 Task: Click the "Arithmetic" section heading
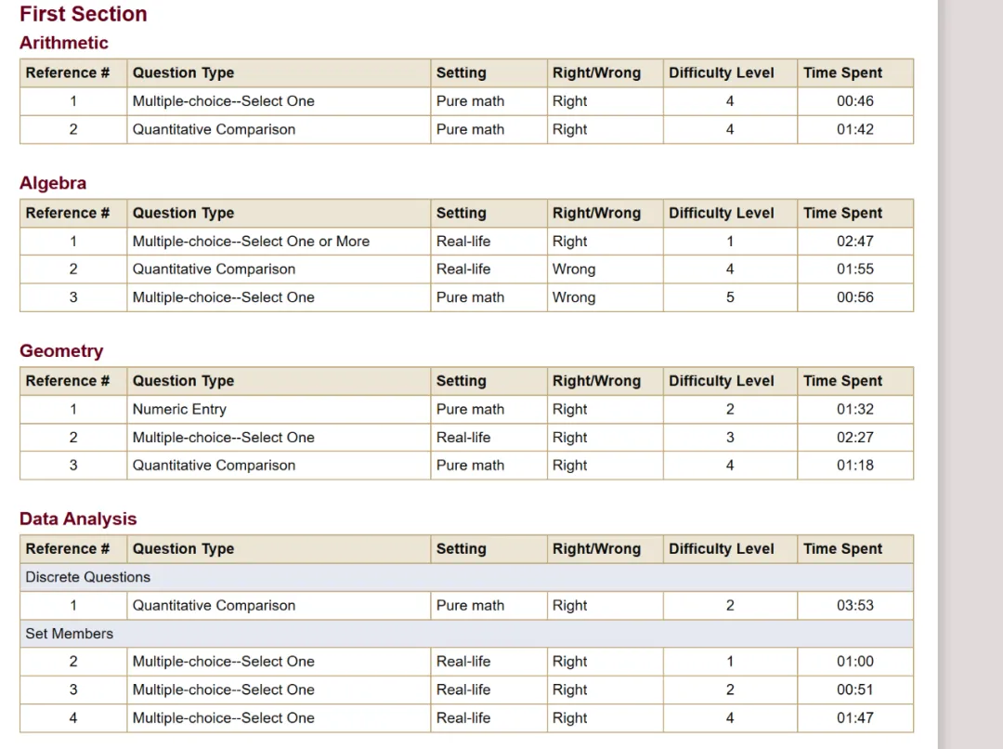click(63, 43)
